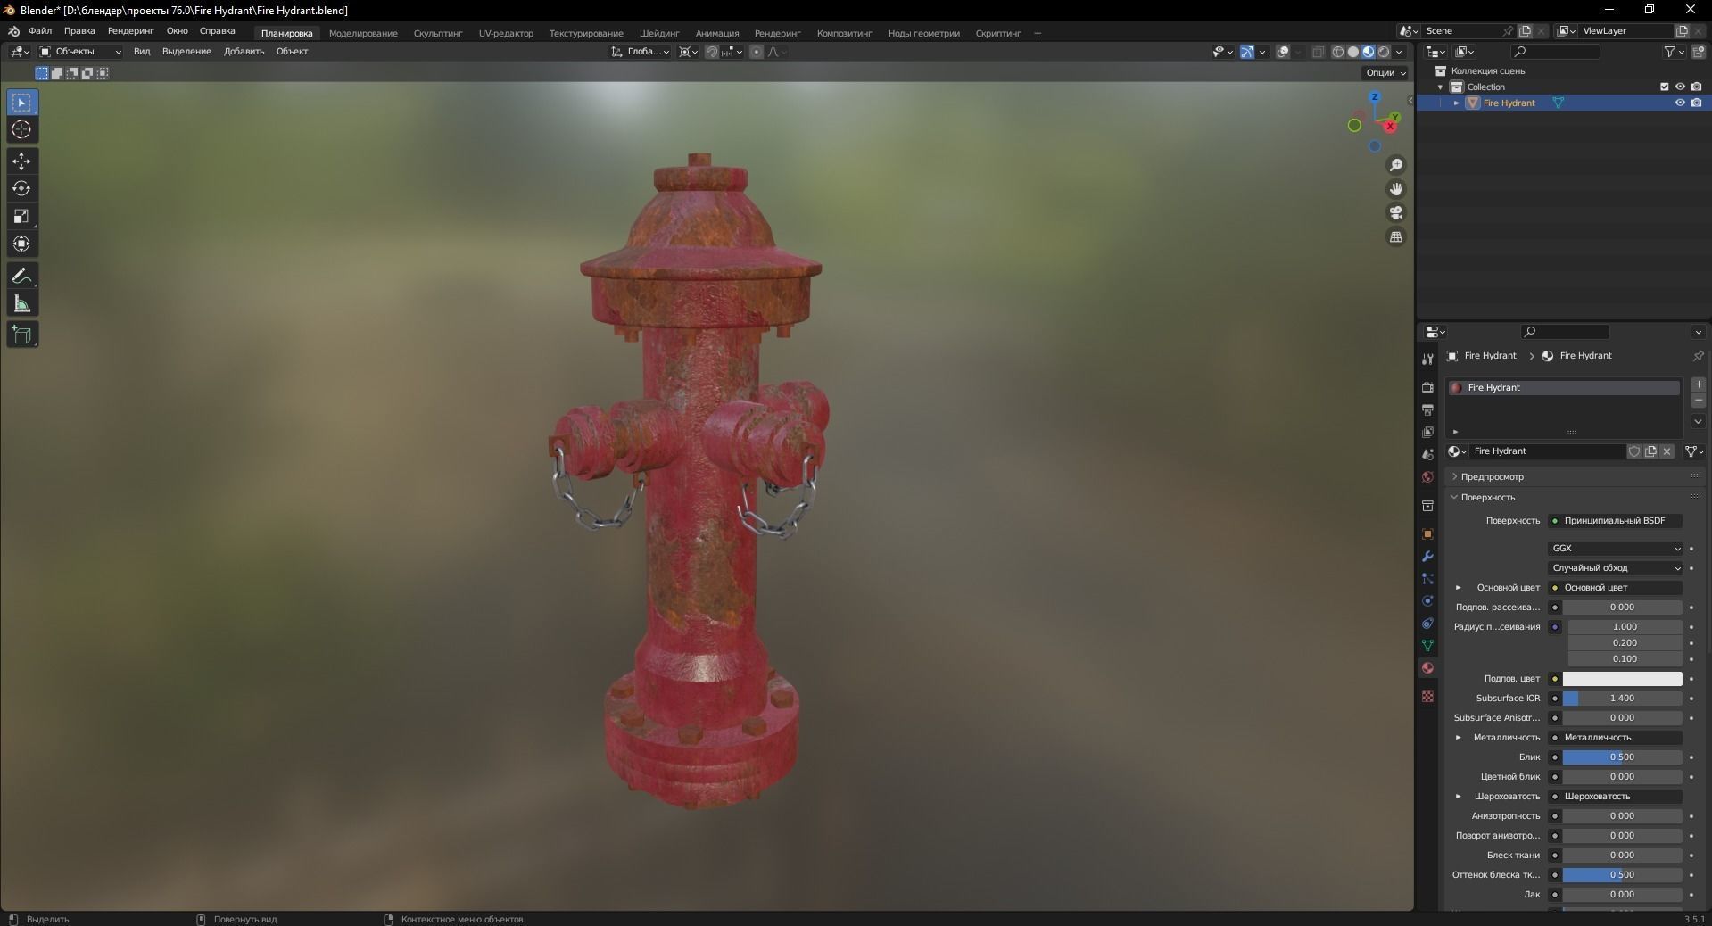Hide Fire Hydrant object via eye icon

1680,103
